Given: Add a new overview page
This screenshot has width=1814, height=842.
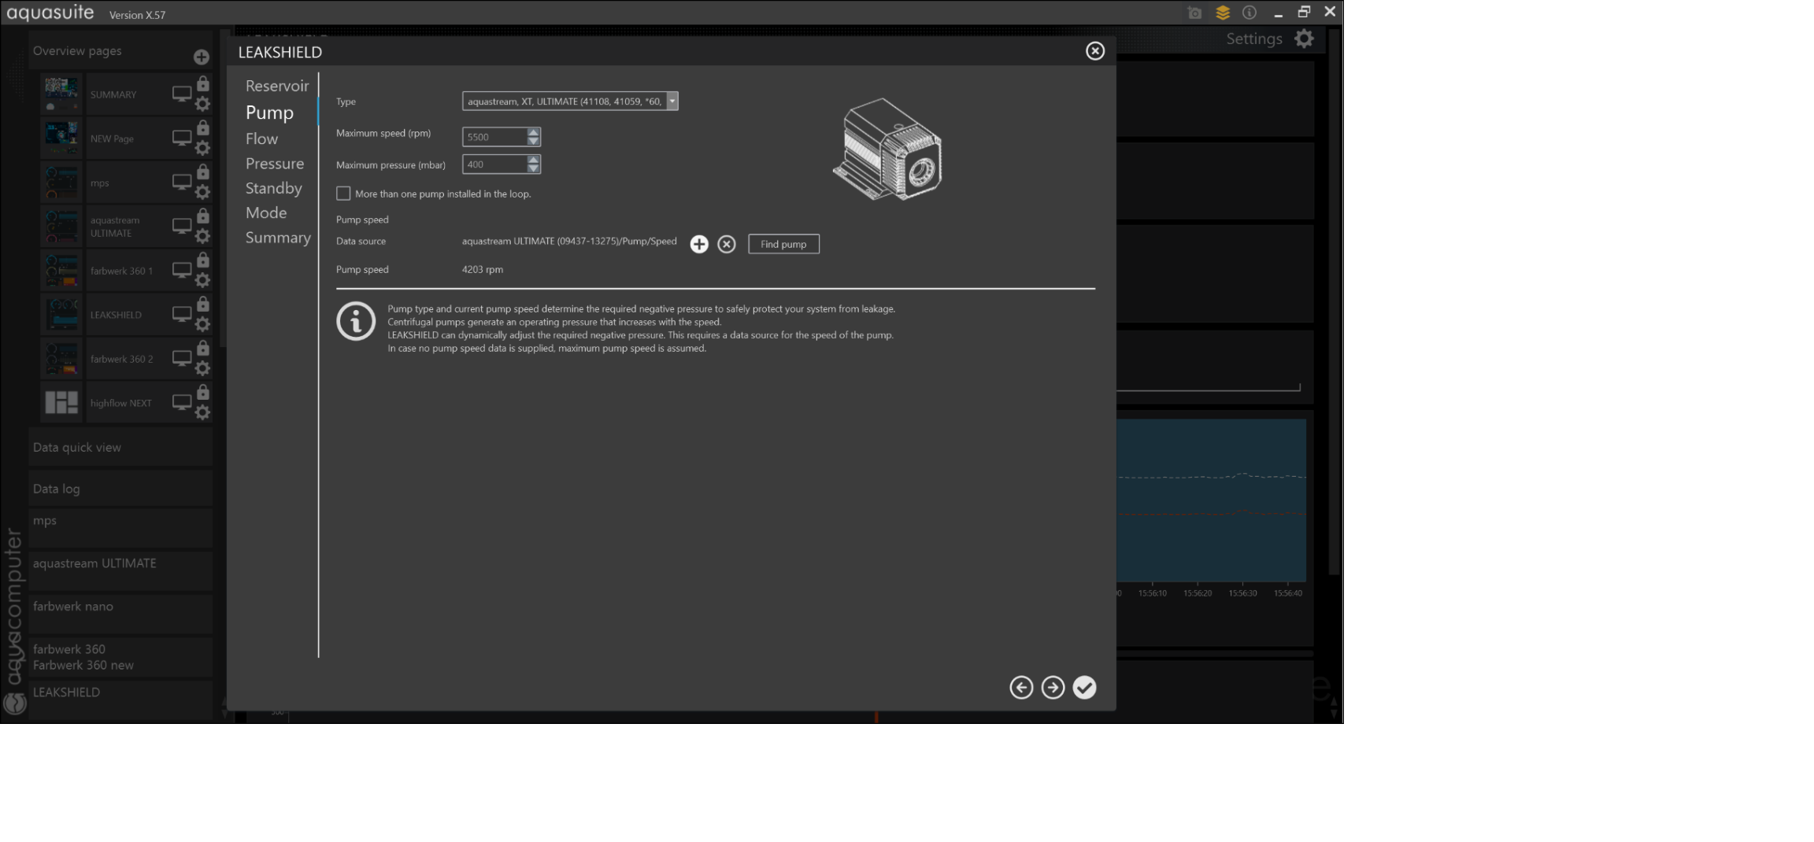Looking at the screenshot, I should 202,57.
